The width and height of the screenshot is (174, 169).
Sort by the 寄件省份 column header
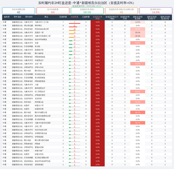[17, 17]
